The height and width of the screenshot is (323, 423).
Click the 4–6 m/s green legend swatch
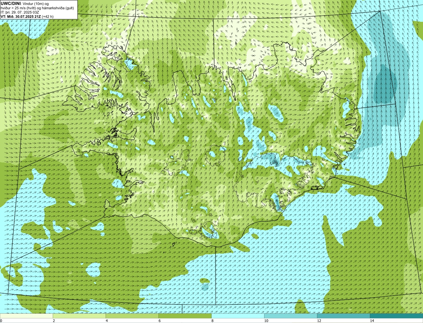[x=132, y=316]
